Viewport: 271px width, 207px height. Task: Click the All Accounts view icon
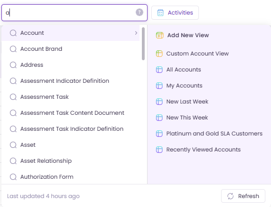click(x=159, y=70)
